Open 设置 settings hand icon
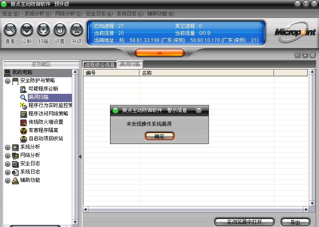 click(60, 30)
